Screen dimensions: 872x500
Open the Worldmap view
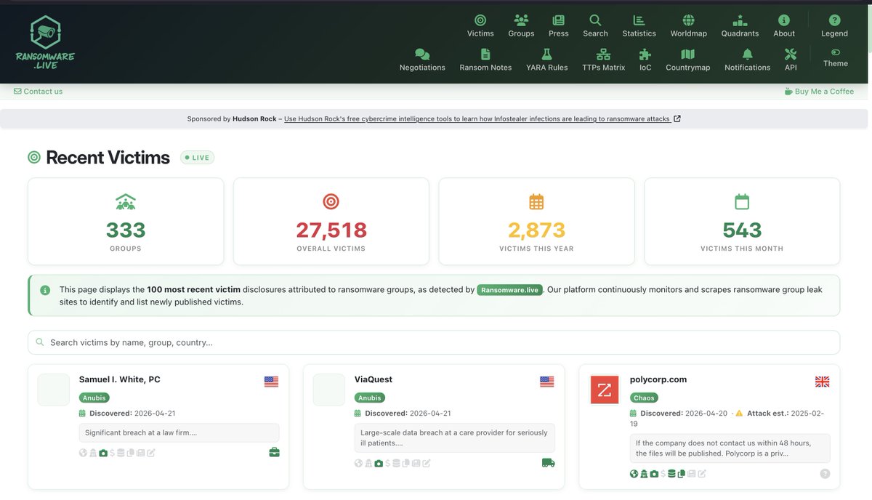click(x=688, y=25)
